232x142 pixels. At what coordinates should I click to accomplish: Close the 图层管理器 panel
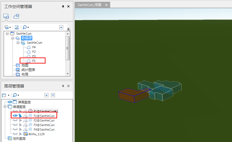point(68,86)
